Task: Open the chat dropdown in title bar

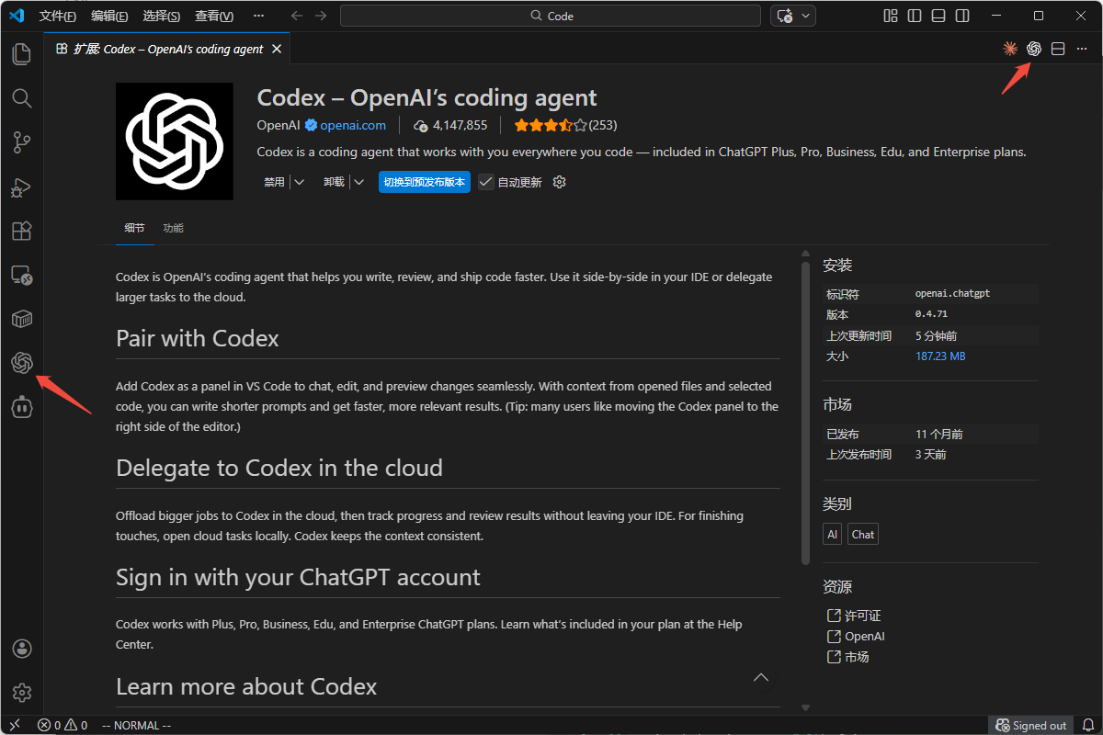Action: [x=806, y=16]
